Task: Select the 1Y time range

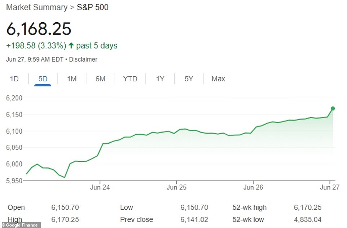Action: [160, 79]
